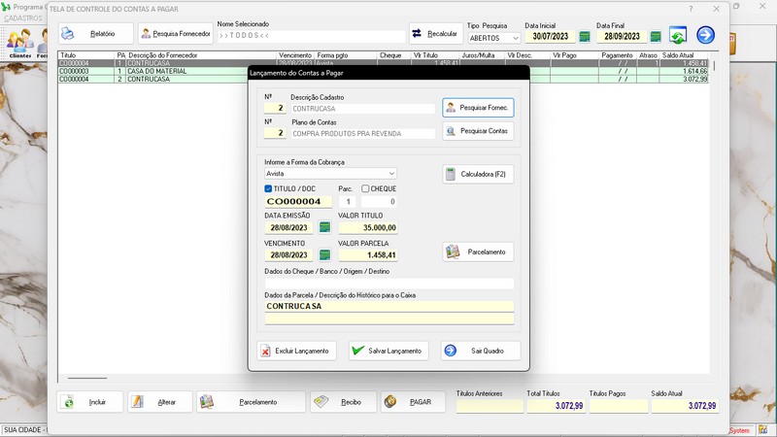
Task: Expand Forma da Cobrança Avista dropdown
Action: click(x=330, y=174)
